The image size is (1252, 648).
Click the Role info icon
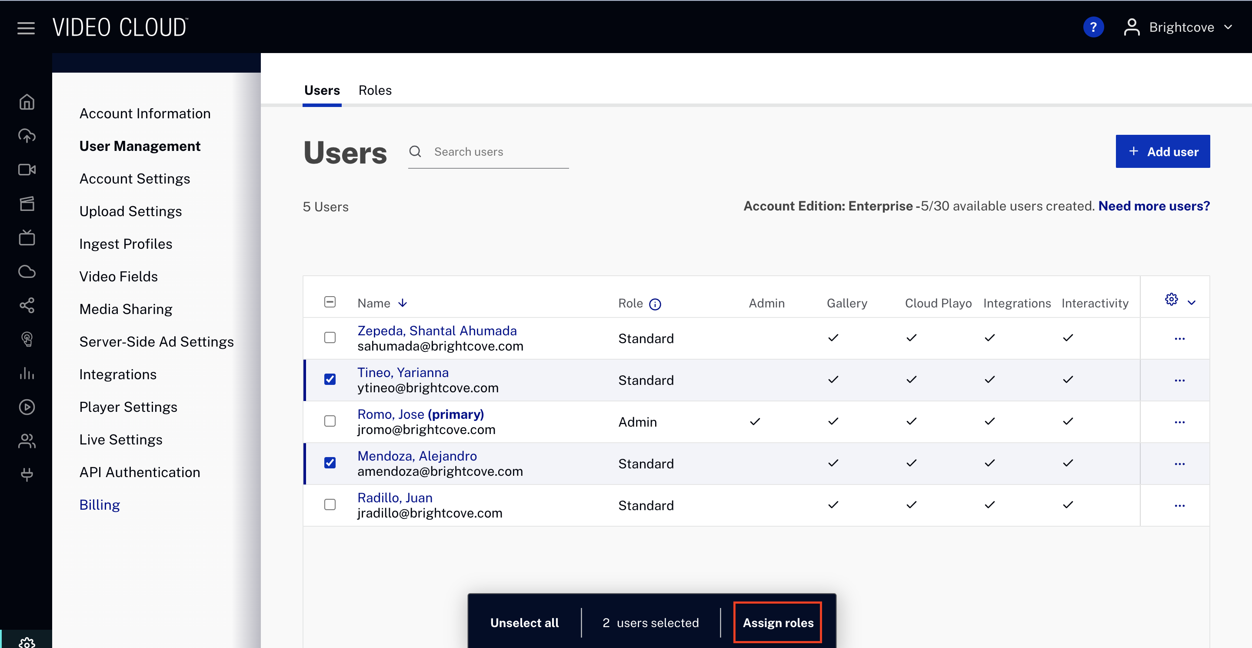coord(655,304)
